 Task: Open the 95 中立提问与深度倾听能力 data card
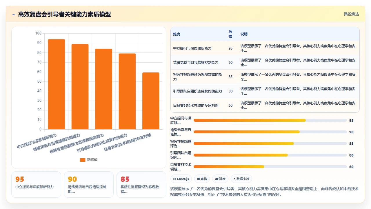[x=36, y=184]
